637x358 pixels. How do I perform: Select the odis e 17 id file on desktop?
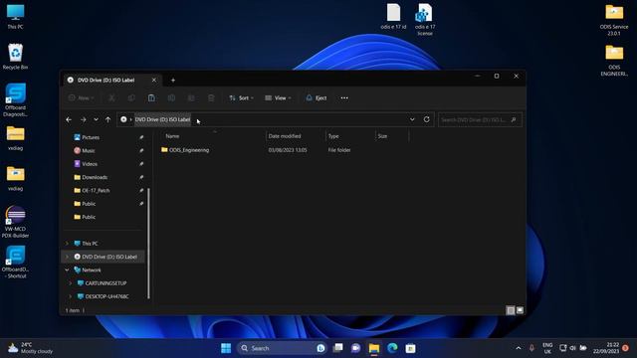click(x=393, y=16)
